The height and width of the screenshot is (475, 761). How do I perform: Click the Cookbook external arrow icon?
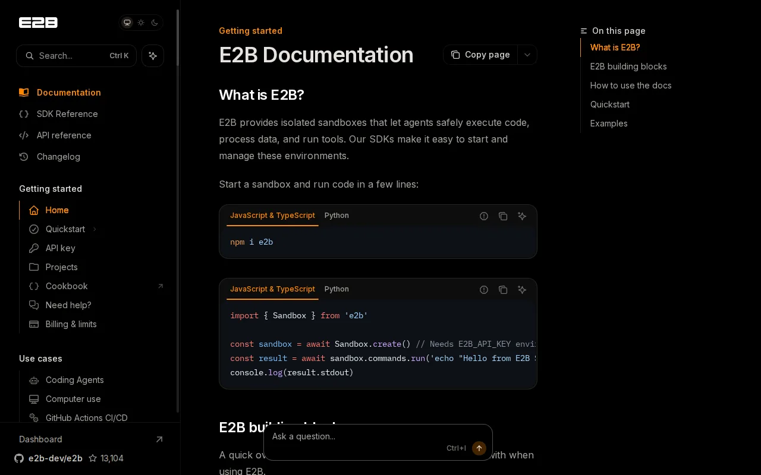pos(161,286)
